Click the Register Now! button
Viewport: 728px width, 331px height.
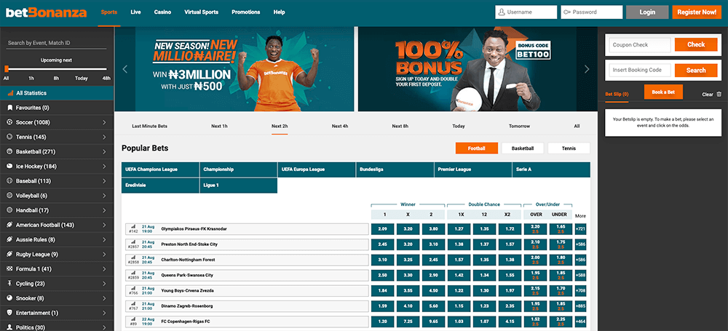(x=697, y=12)
